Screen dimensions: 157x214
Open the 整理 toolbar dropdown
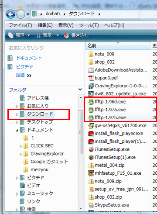click(19, 35)
